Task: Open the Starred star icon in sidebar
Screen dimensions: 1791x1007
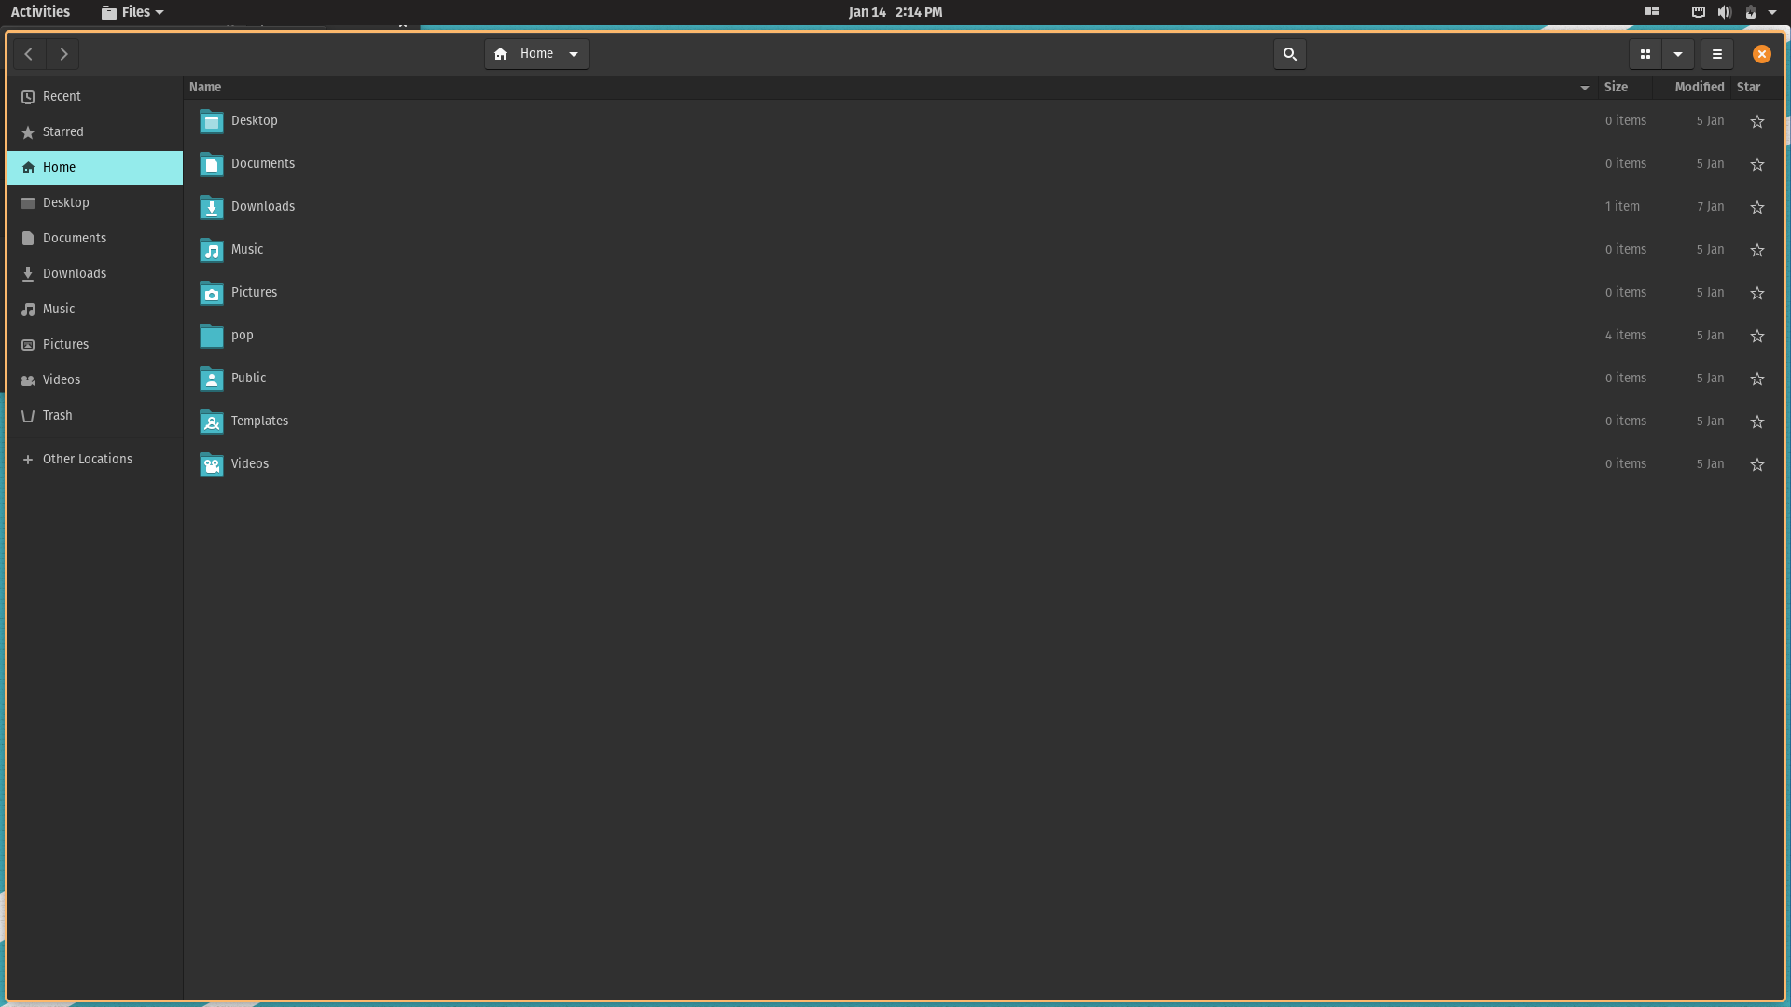Action: click(x=28, y=132)
